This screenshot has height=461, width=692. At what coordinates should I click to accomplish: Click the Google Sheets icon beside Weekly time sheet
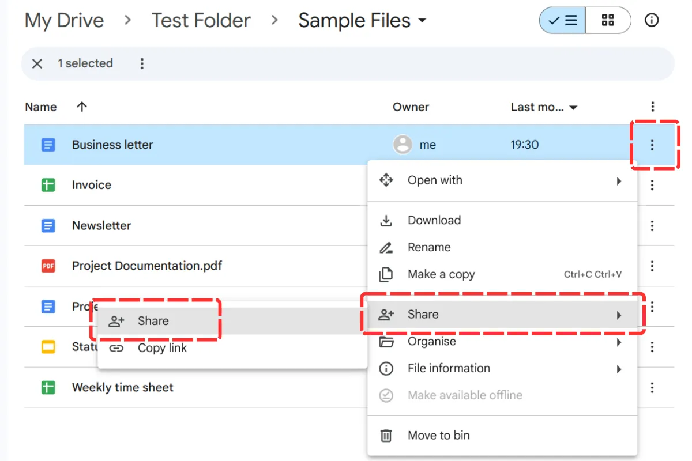[x=48, y=387]
